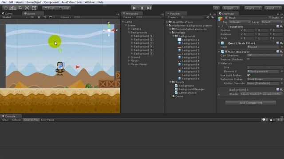Image resolution: width=284 pixels, height=159 pixels.
Task: Open the Shader dropdown
Action: 261,94
